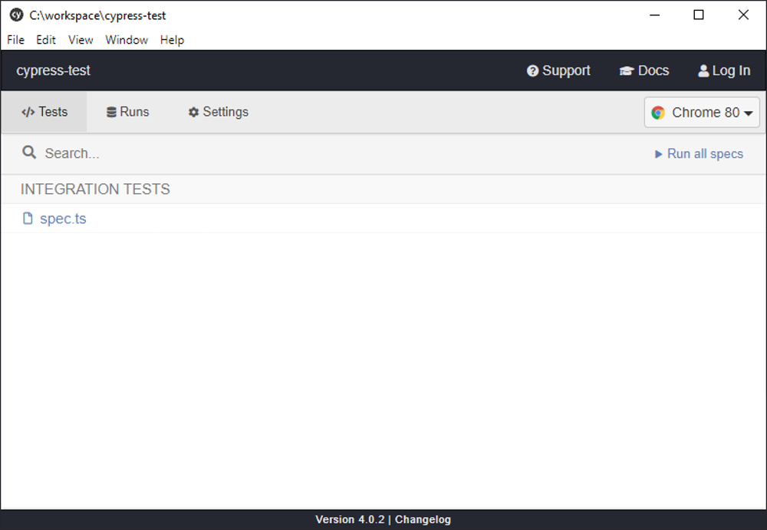Open the Window menu
Image resolution: width=767 pixels, height=530 pixels.
click(x=127, y=40)
